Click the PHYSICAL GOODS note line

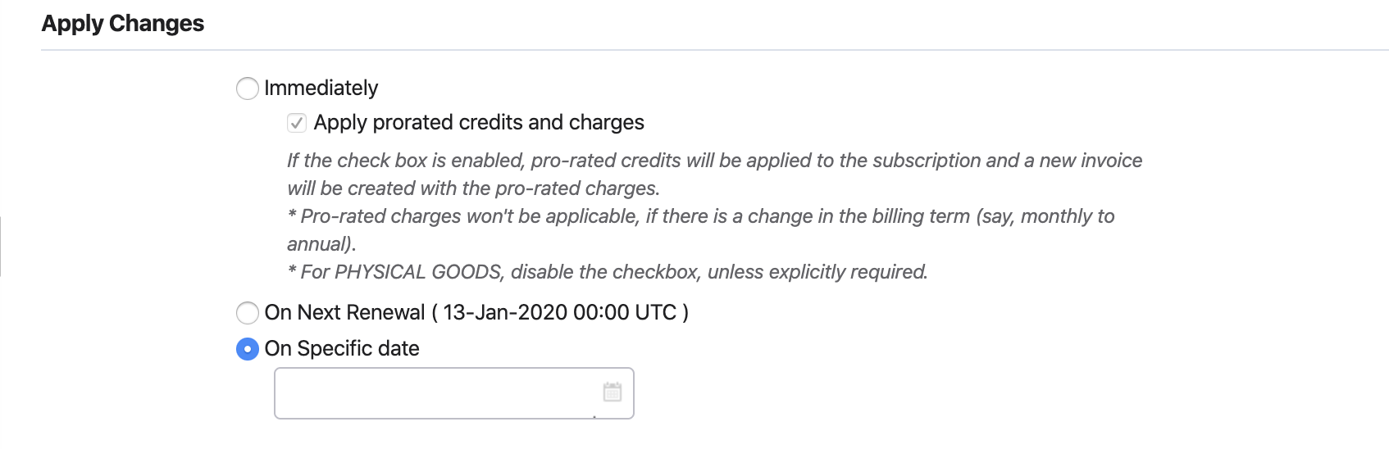[608, 272]
